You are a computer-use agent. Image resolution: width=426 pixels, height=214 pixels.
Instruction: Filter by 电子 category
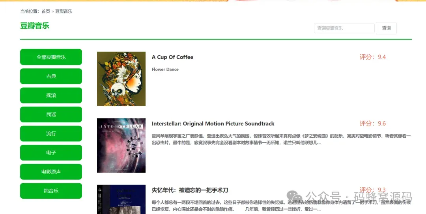coord(51,153)
